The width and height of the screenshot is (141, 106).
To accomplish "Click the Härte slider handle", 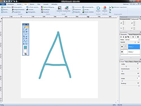I will pyautogui.click(x=139, y=76).
